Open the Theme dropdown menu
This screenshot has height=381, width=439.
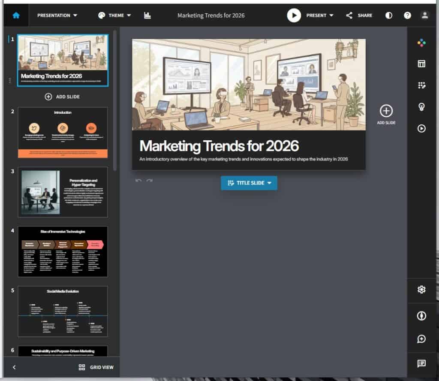coord(114,15)
